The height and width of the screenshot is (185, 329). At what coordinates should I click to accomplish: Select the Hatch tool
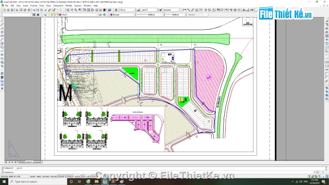point(2,73)
